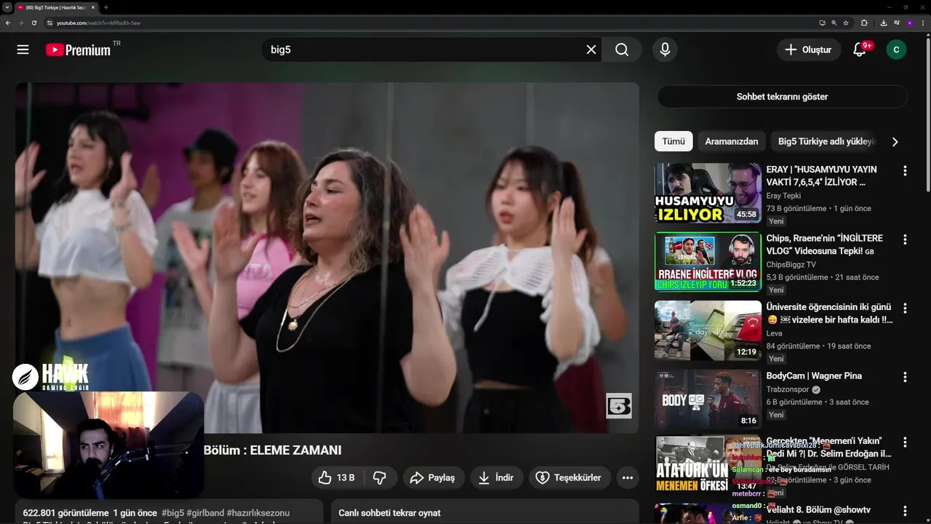The height and width of the screenshot is (524, 931).
Task: Open the 12:19 university vlog thumbnail
Action: tap(708, 330)
